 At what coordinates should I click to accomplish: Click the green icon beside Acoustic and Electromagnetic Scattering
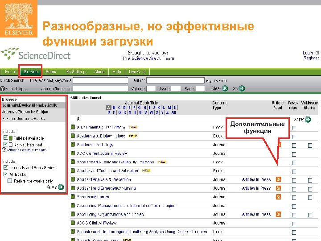(73, 231)
